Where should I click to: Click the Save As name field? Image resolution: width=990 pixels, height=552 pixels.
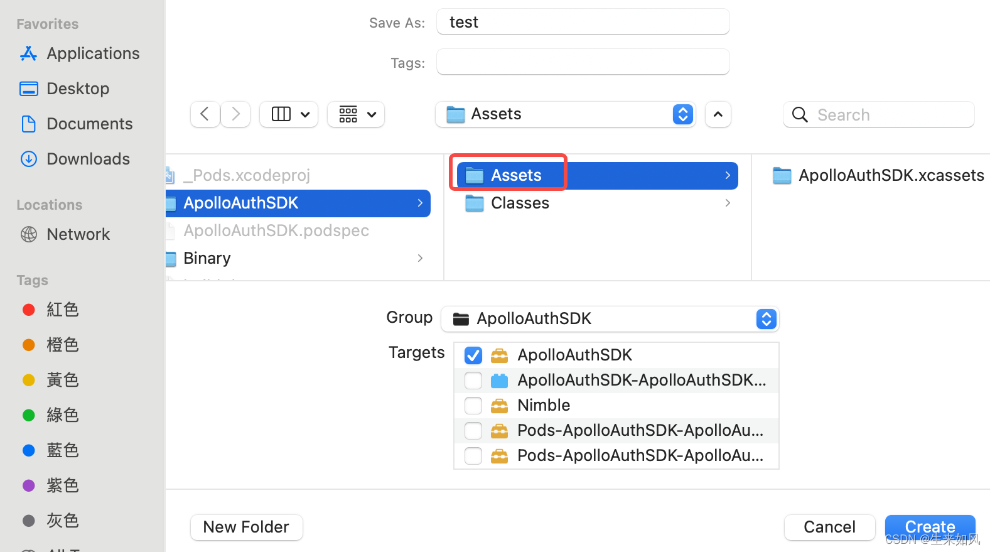pos(583,22)
